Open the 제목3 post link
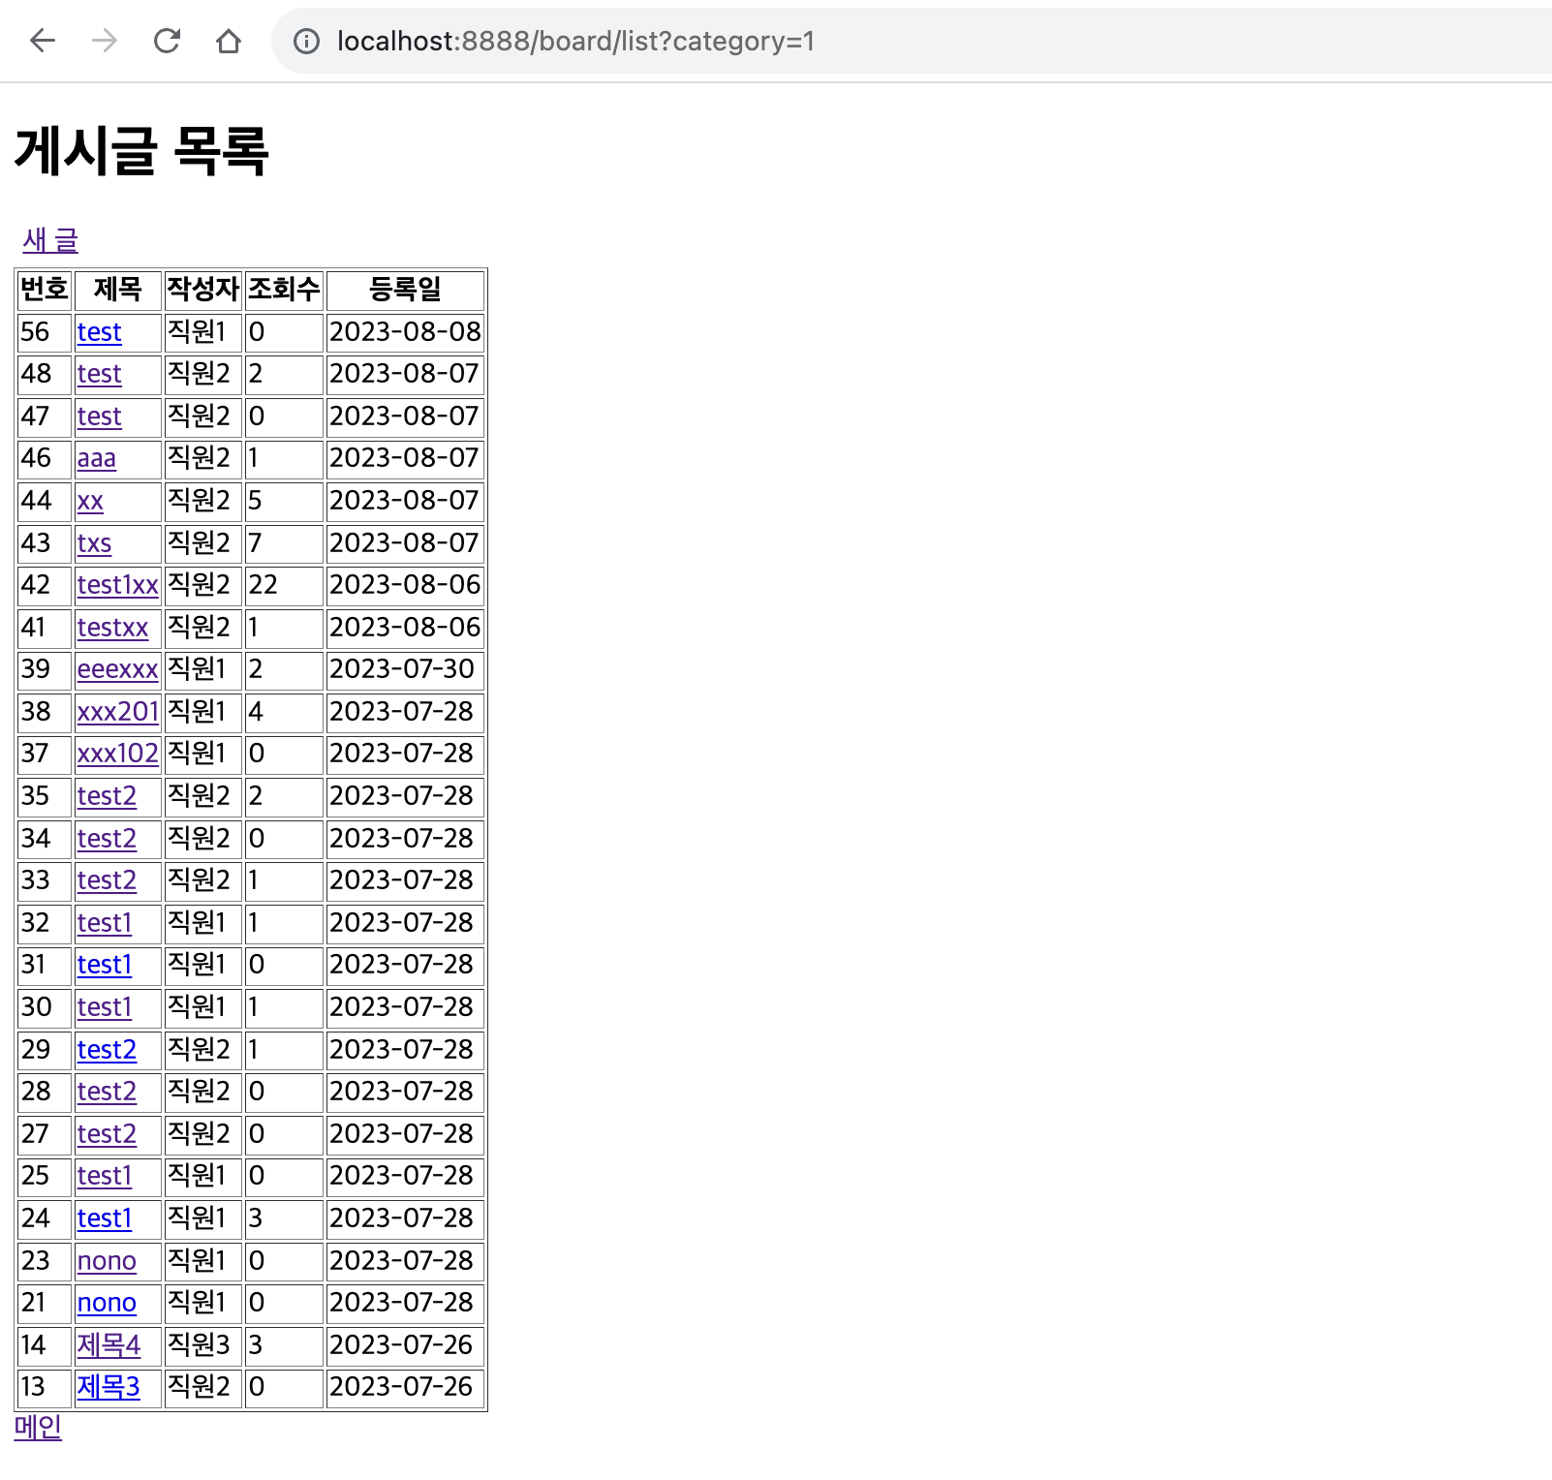This screenshot has height=1480, width=1552. coord(109,1387)
